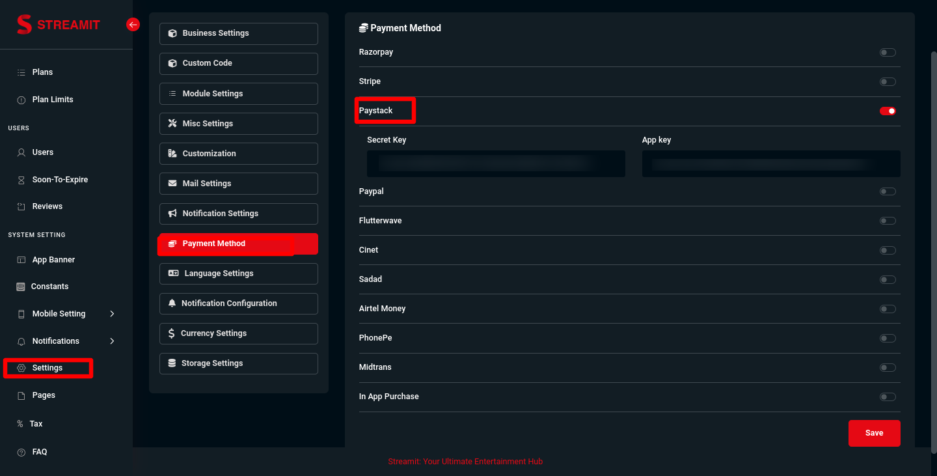This screenshot has height=476, width=937.
Task: Click the Pages document icon
Action: coord(21,395)
